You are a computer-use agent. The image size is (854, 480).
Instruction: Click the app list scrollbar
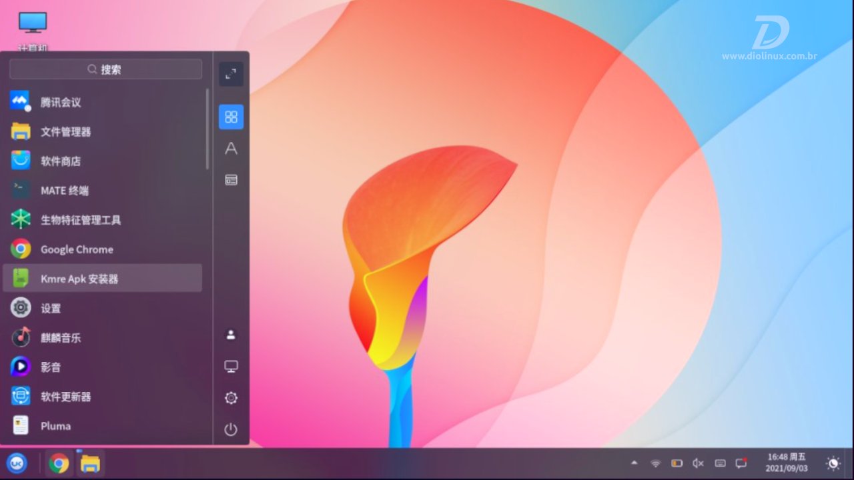pos(207,129)
